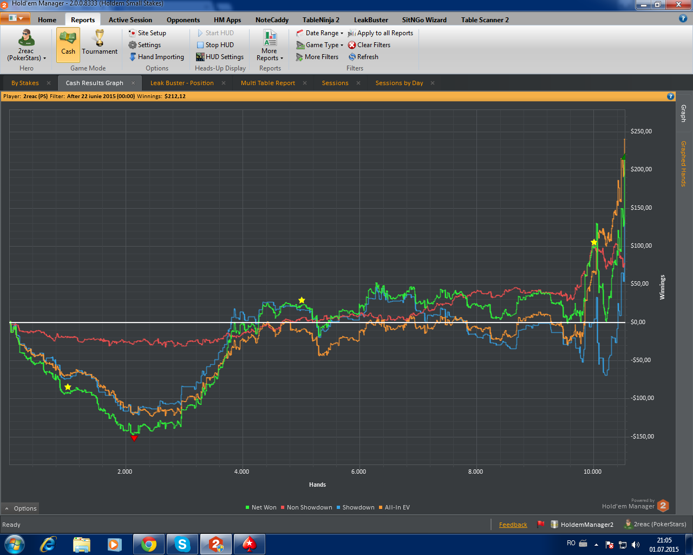Open the TableNinja 2 ribbon tab
693x555 pixels.
(321, 20)
